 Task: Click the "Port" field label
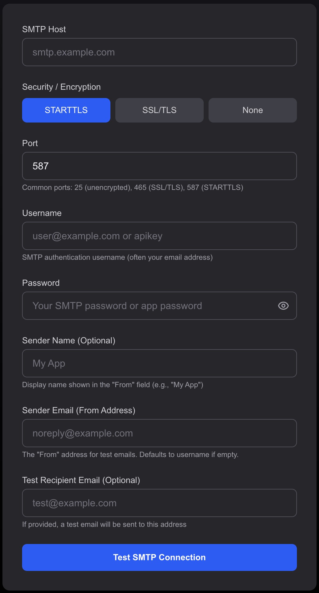[30, 143]
